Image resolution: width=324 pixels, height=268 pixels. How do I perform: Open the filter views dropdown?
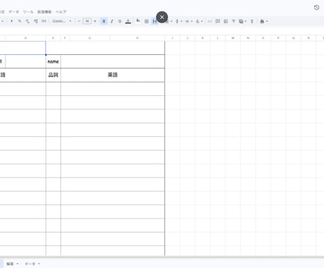pos(242,21)
